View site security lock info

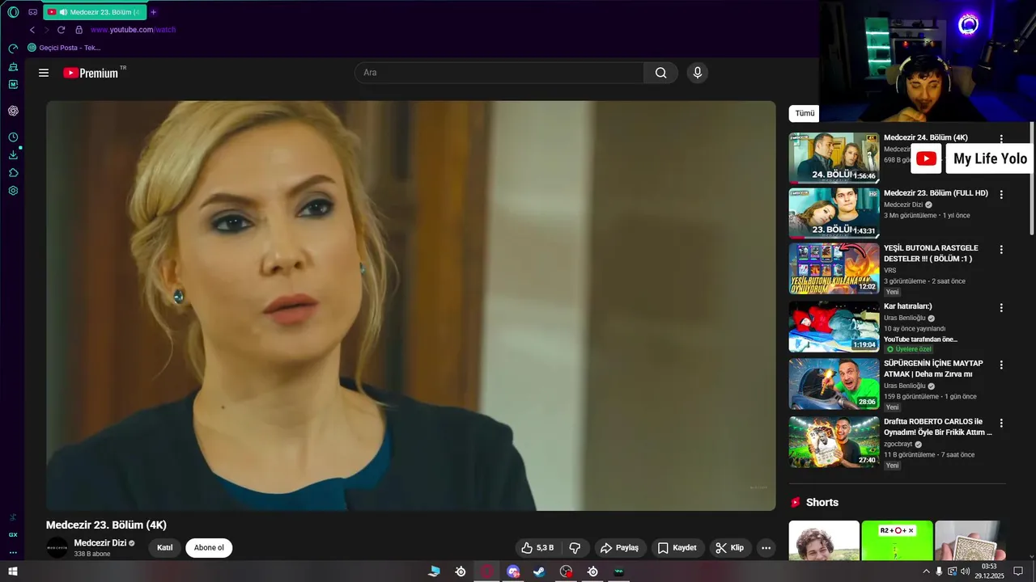click(79, 30)
